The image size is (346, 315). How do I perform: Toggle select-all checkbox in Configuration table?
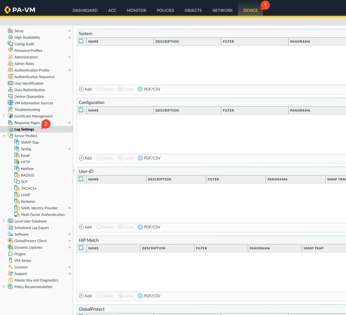[x=81, y=110]
